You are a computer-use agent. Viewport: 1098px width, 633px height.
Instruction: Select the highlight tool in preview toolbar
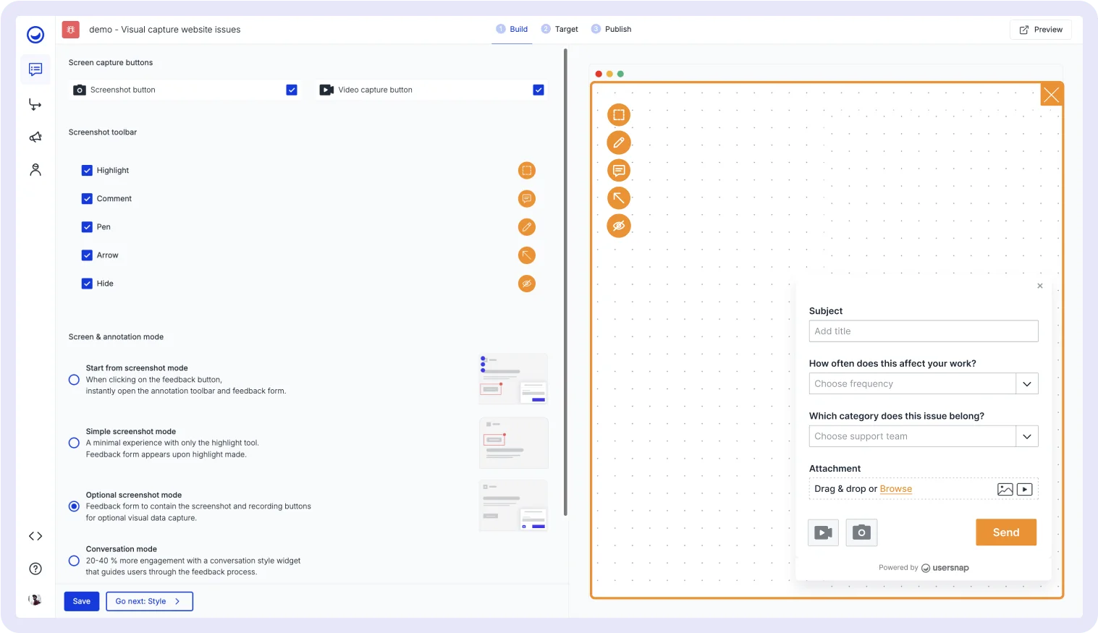(619, 115)
